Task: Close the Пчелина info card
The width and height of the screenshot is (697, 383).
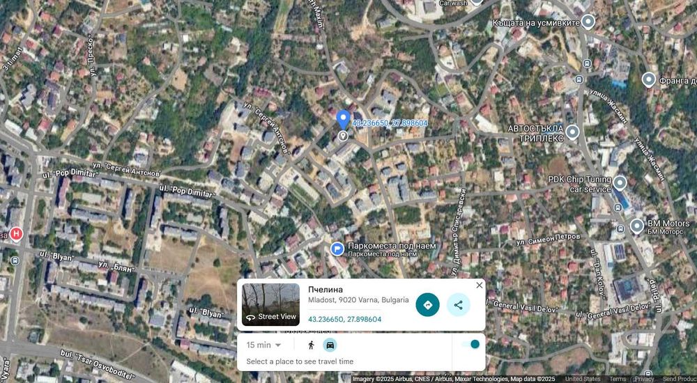Action: tap(480, 286)
